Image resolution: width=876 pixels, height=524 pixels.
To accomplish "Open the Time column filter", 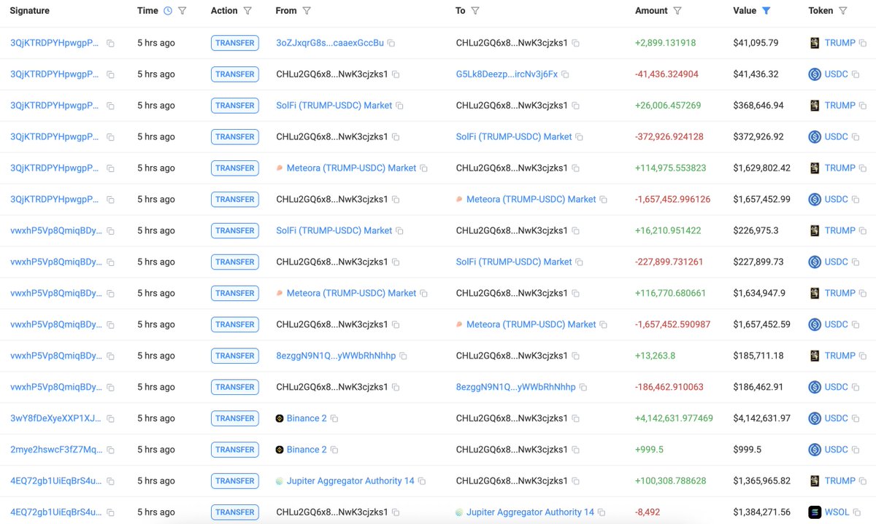I will click(182, 11).
